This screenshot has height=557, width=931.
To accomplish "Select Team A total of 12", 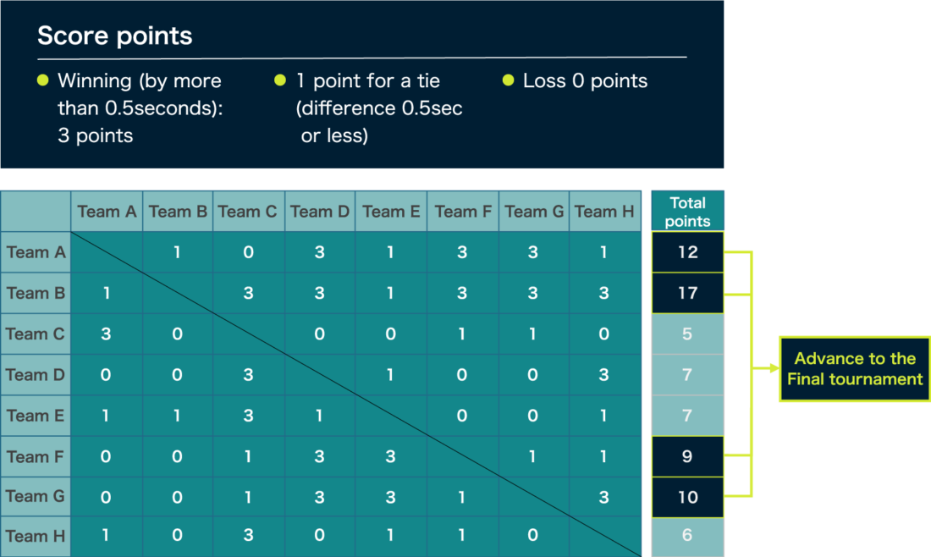I will [687, 252].
